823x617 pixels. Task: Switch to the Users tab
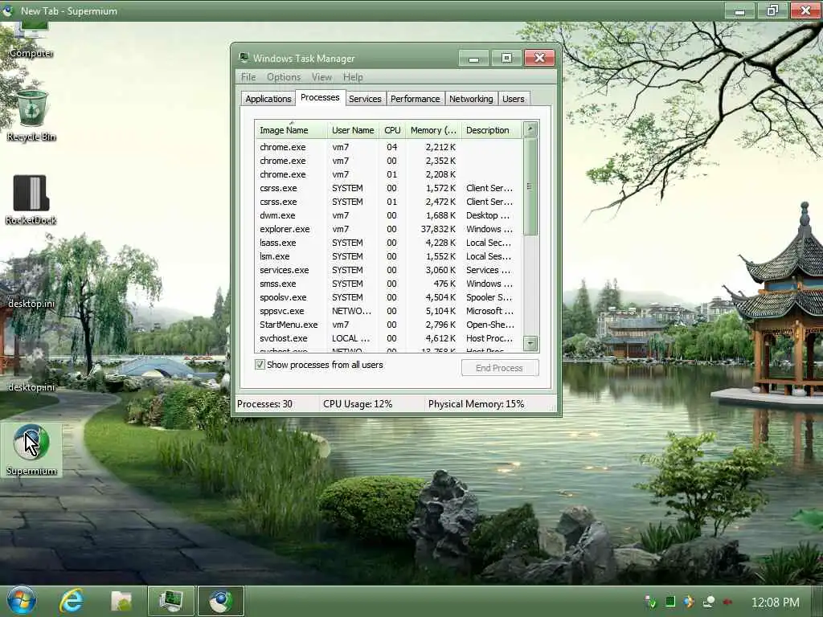pyautogui.click(x=514, y=99)
